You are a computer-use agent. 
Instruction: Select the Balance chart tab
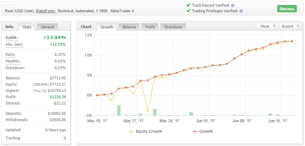tap(129, 27)
